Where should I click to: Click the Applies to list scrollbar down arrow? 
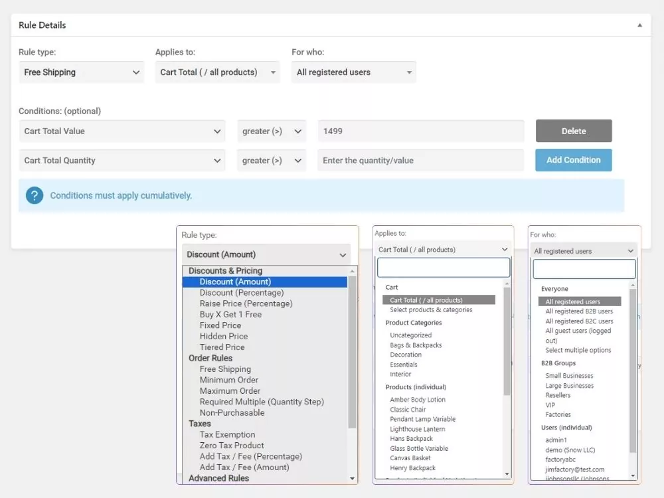(507, 474)
